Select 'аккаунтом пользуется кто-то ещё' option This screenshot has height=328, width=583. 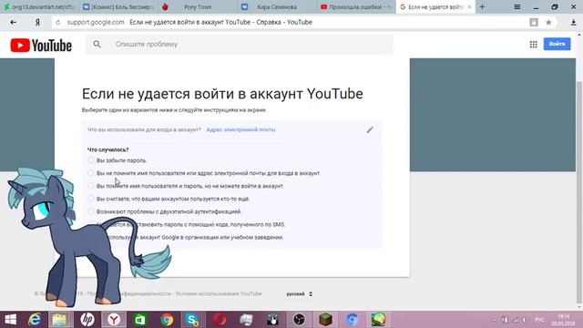coord(169,199)
